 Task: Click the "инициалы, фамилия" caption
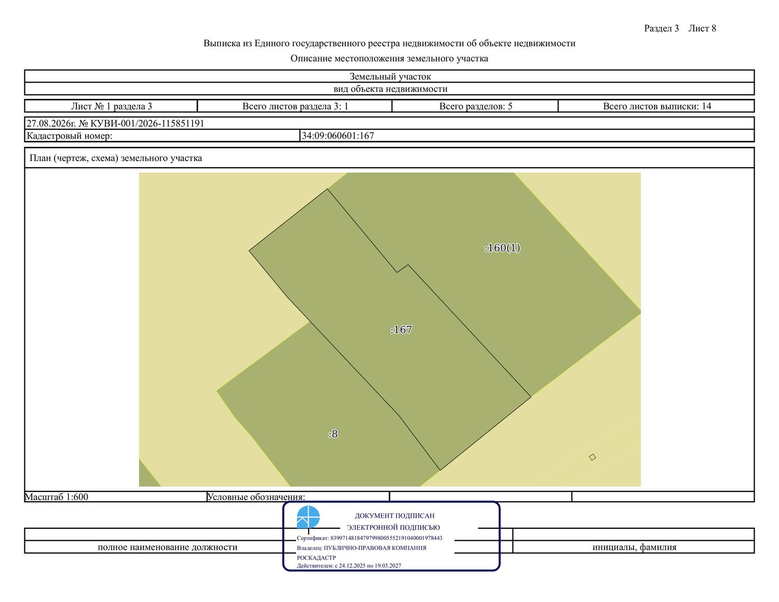coord(634,547)
